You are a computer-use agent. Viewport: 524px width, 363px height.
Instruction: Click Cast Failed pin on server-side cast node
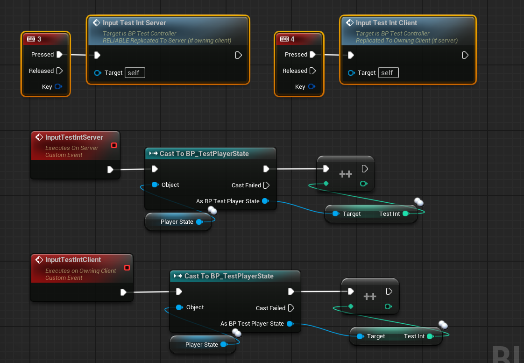266,185
